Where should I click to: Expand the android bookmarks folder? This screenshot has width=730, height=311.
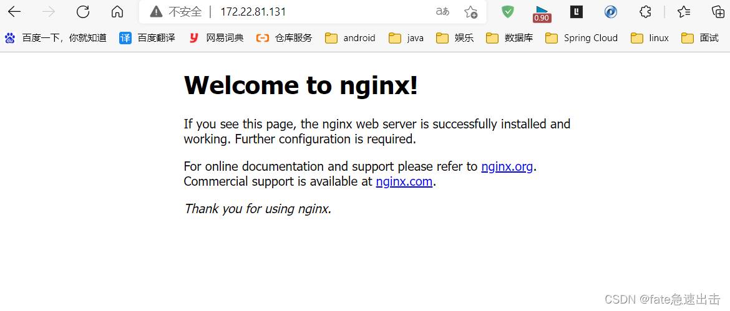(350, 38)
